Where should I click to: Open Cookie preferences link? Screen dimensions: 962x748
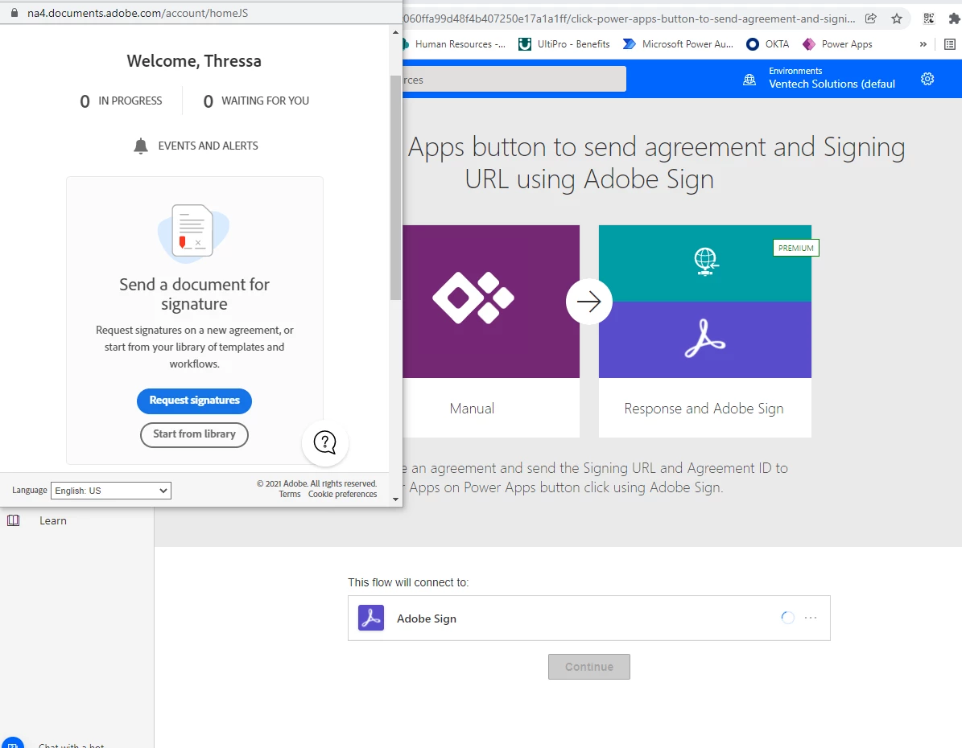point(342,494)
